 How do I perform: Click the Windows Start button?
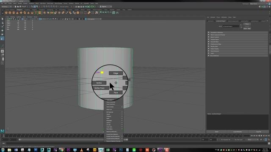point(3,150)
